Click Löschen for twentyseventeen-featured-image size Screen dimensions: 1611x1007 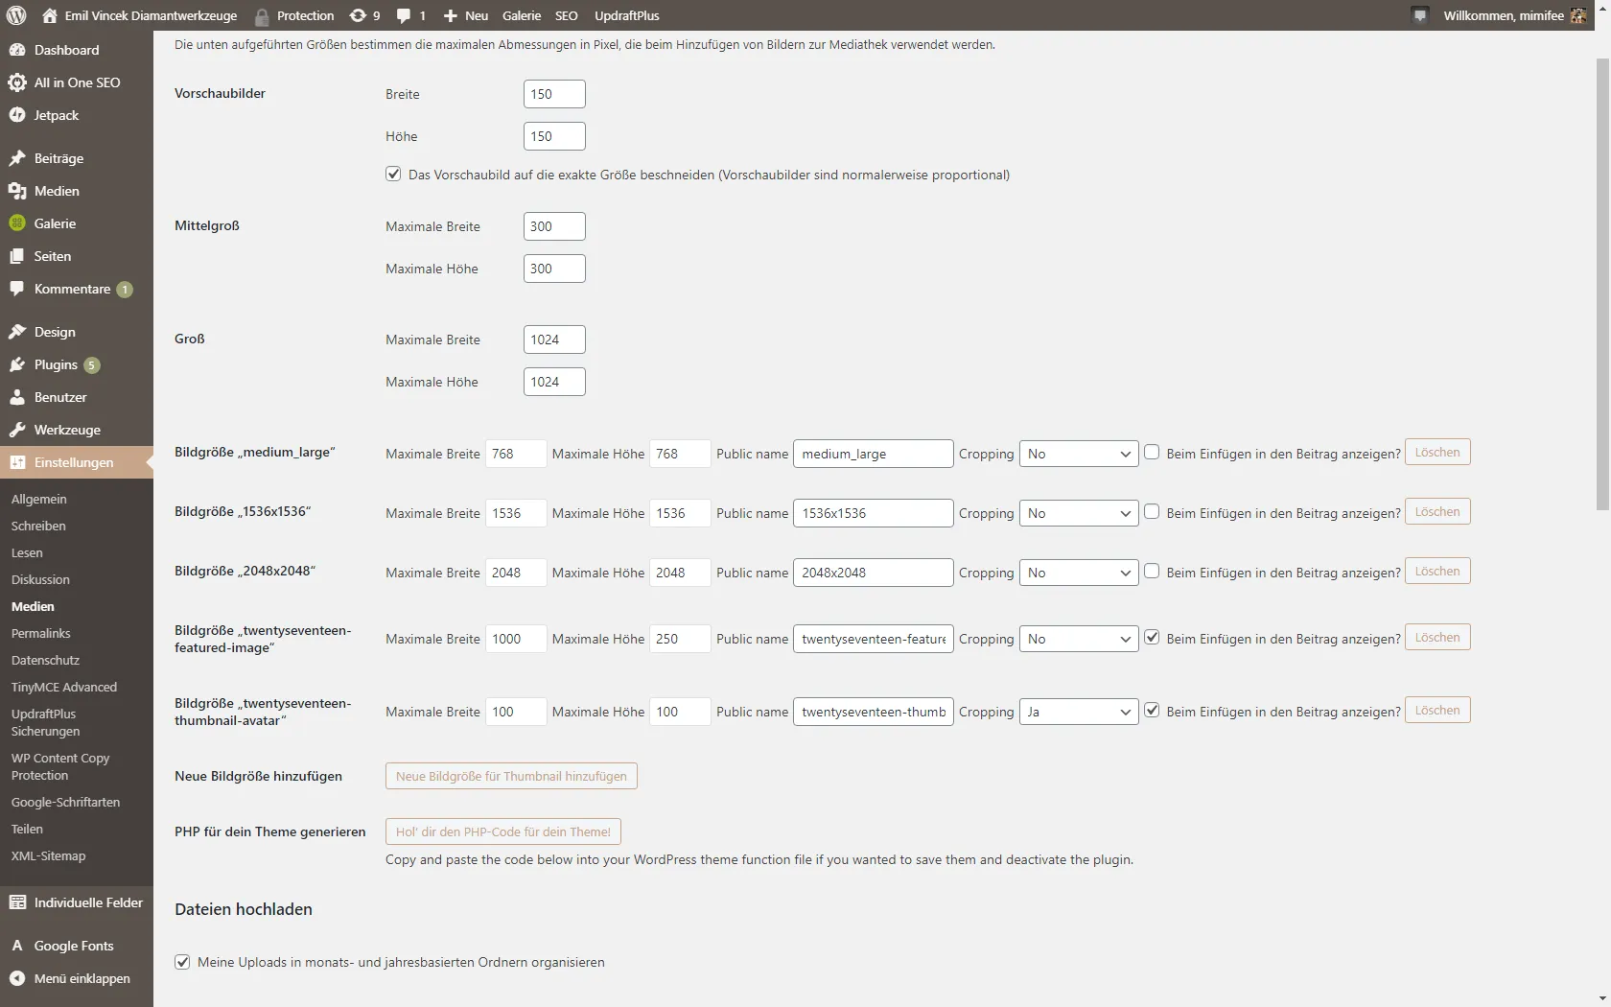click(1437, 637)
